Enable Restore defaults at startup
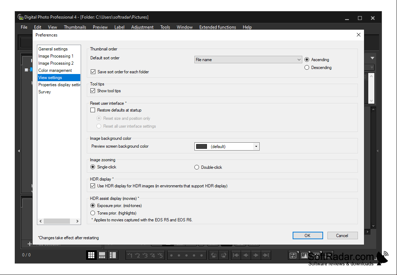This screenshot has height=275, width=397. [x=93, y=110]
